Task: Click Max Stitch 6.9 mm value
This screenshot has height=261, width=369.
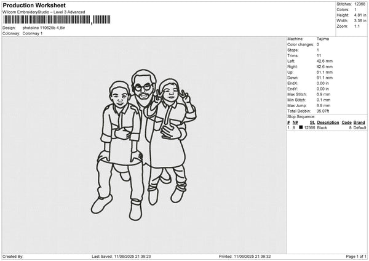Action: click(323, 94)
